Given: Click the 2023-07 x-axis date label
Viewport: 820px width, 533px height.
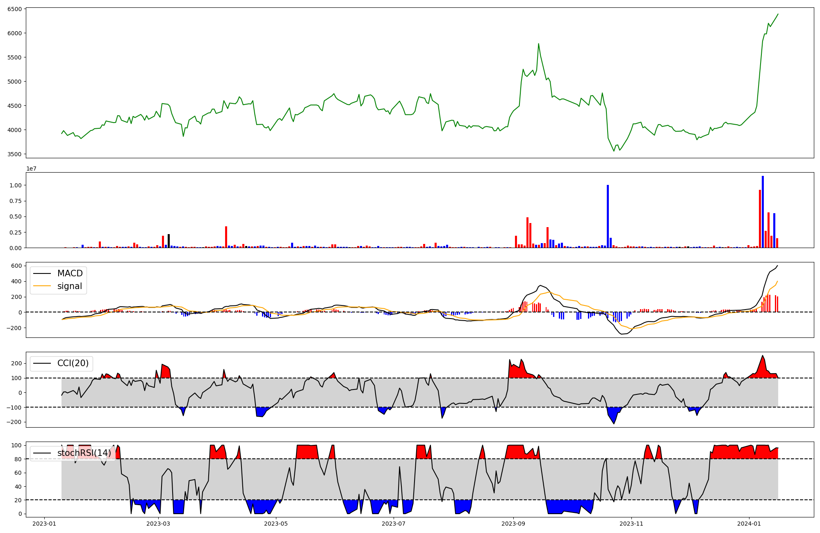Looking at the screenshot, I should pos(394,524).
